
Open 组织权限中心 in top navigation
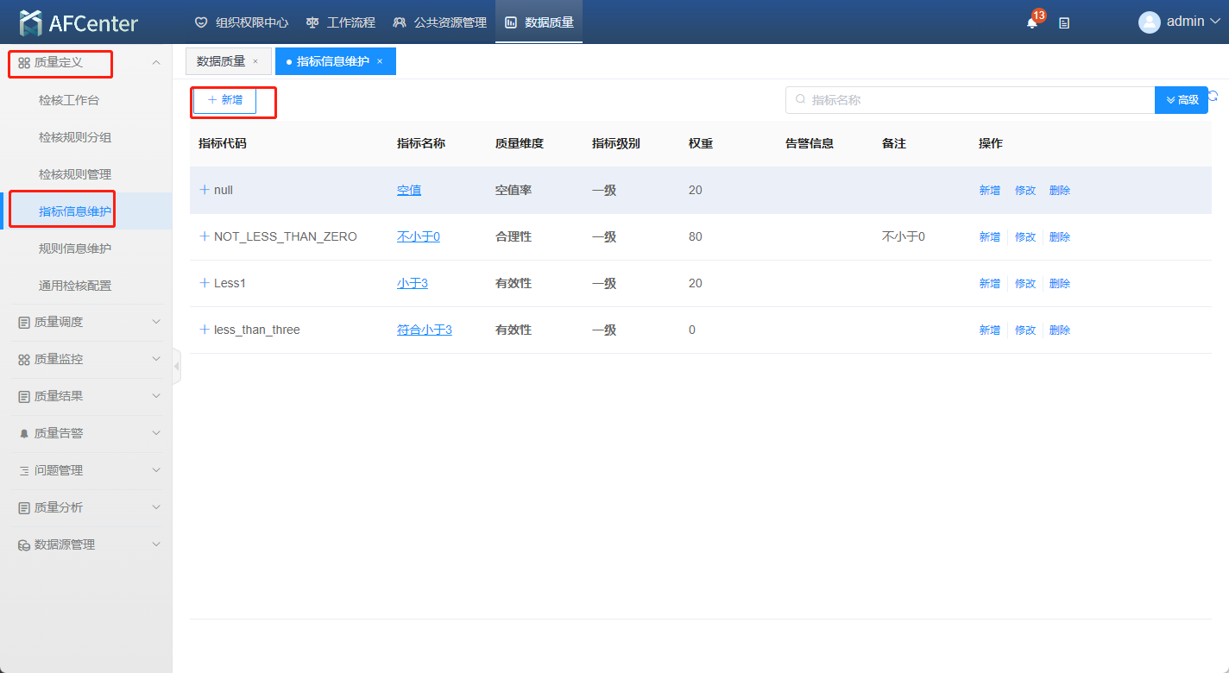[x=242, y=22]
